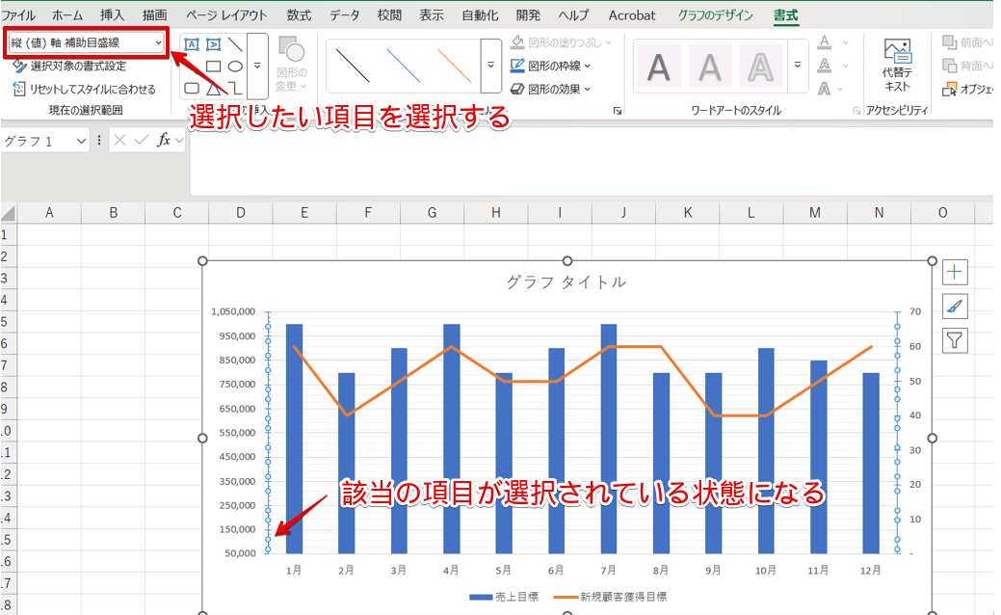This screenshot has width=1001, height=615.
Task: Select the chart title グラフ タイトル
Action: tap(566, 282)
